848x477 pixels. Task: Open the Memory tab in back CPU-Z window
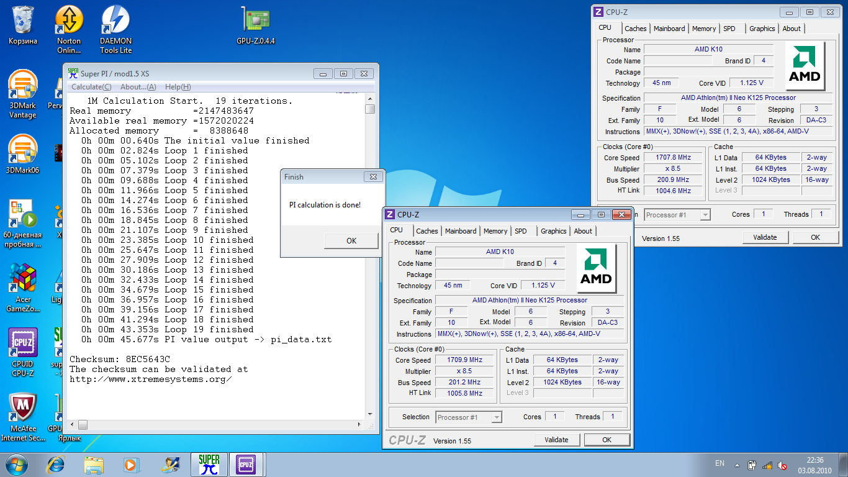coord(704,29)
